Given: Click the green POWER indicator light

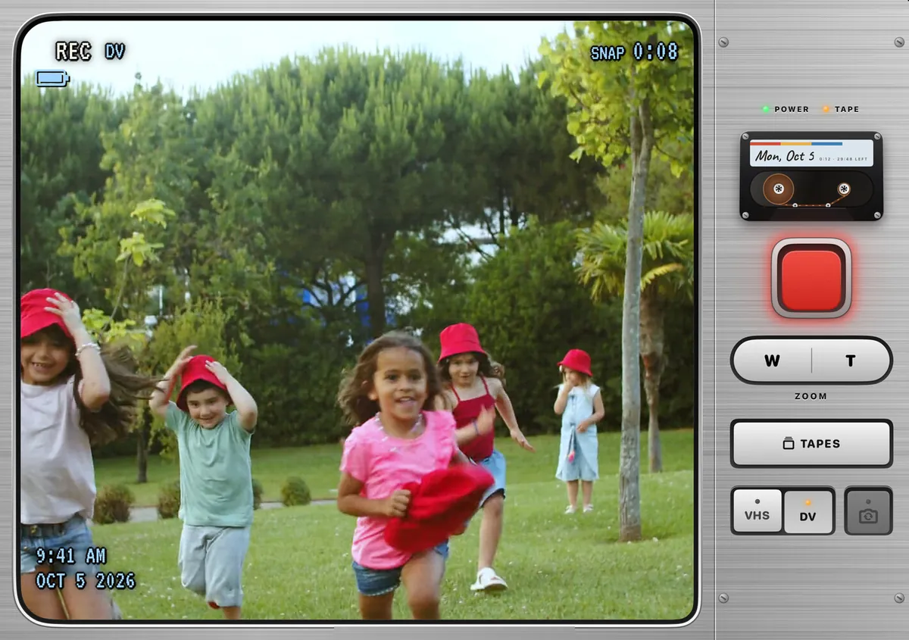Looking at the screenshot, I should tap(766, 109).
